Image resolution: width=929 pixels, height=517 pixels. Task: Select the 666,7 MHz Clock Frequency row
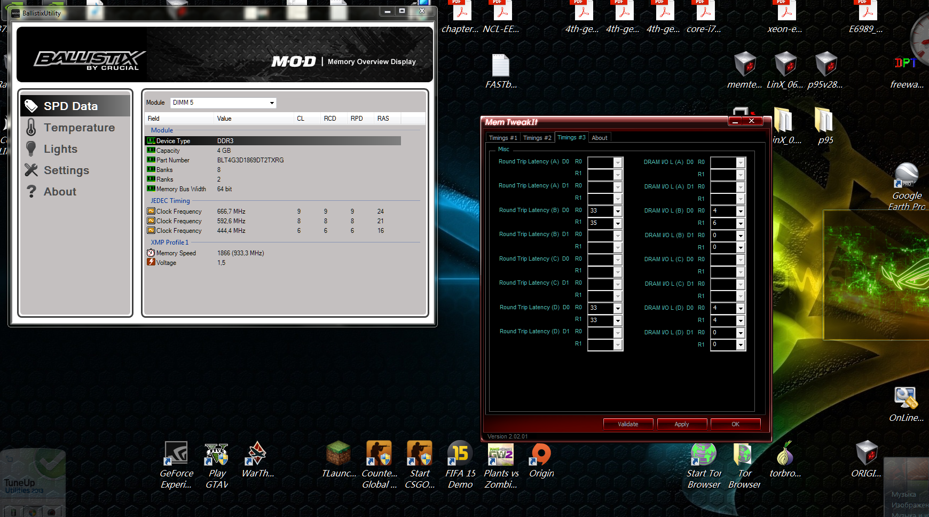click(273, 211)
